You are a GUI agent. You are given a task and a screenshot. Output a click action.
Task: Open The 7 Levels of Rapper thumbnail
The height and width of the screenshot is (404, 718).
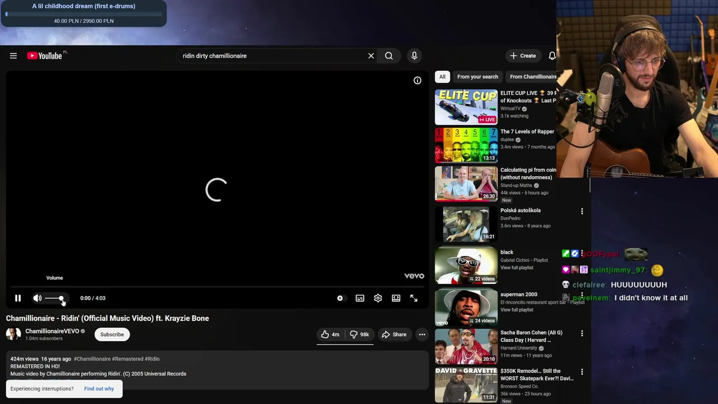[x=466, y=145]
